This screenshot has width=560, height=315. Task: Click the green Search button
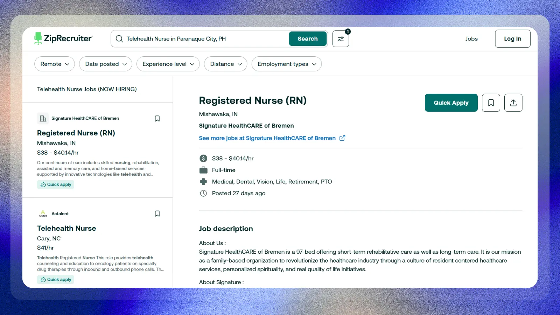(308, 39)
